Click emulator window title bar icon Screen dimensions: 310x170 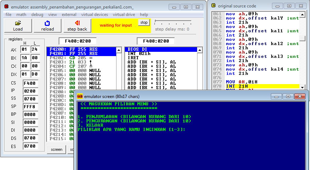click(6, 6)
